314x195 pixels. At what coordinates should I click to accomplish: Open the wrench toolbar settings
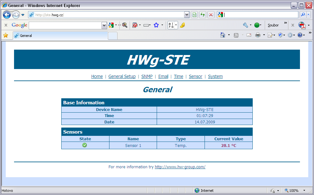click(245, 25)
